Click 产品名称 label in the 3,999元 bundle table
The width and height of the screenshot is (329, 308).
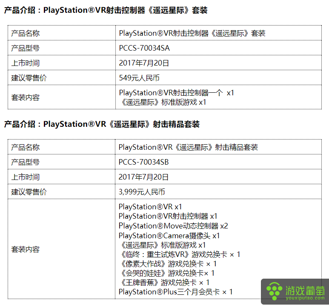26,147
